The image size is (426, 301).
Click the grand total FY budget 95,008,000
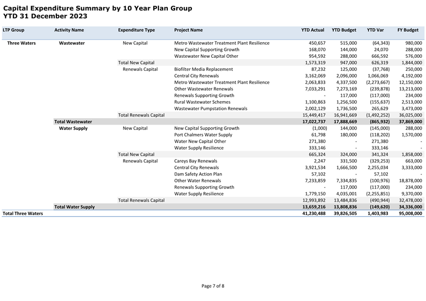click(410, 214)
